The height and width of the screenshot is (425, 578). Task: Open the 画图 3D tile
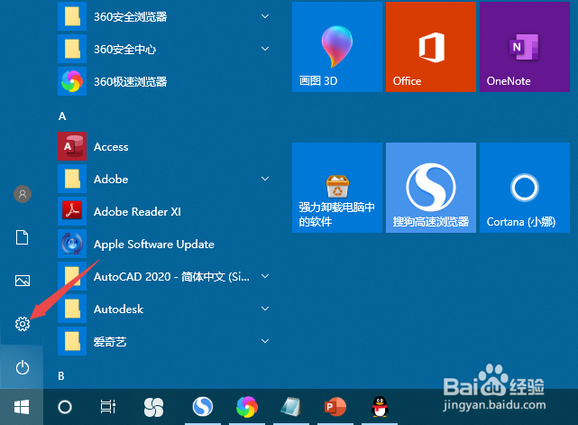(337, 47)
